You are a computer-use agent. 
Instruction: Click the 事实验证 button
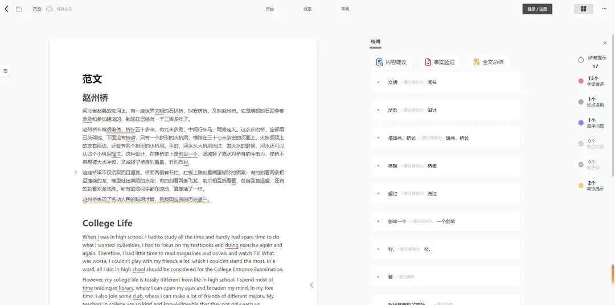click(x=439, y=62)
